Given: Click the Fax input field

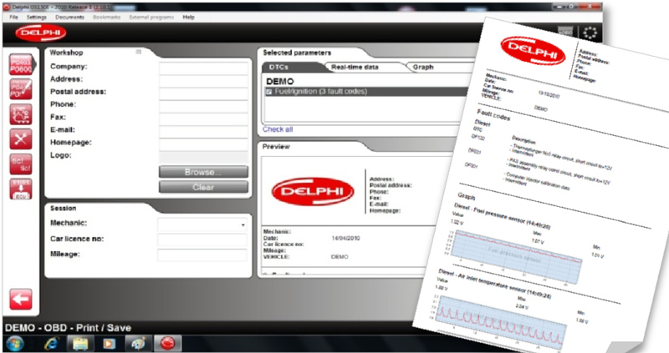Looking at the screenshot, I should coord(203,119).
